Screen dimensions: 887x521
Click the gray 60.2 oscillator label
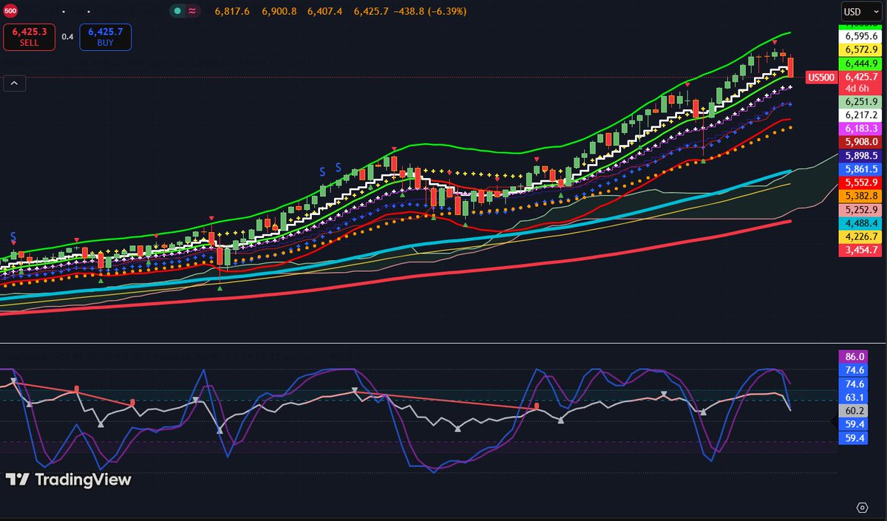pos(854,411)
